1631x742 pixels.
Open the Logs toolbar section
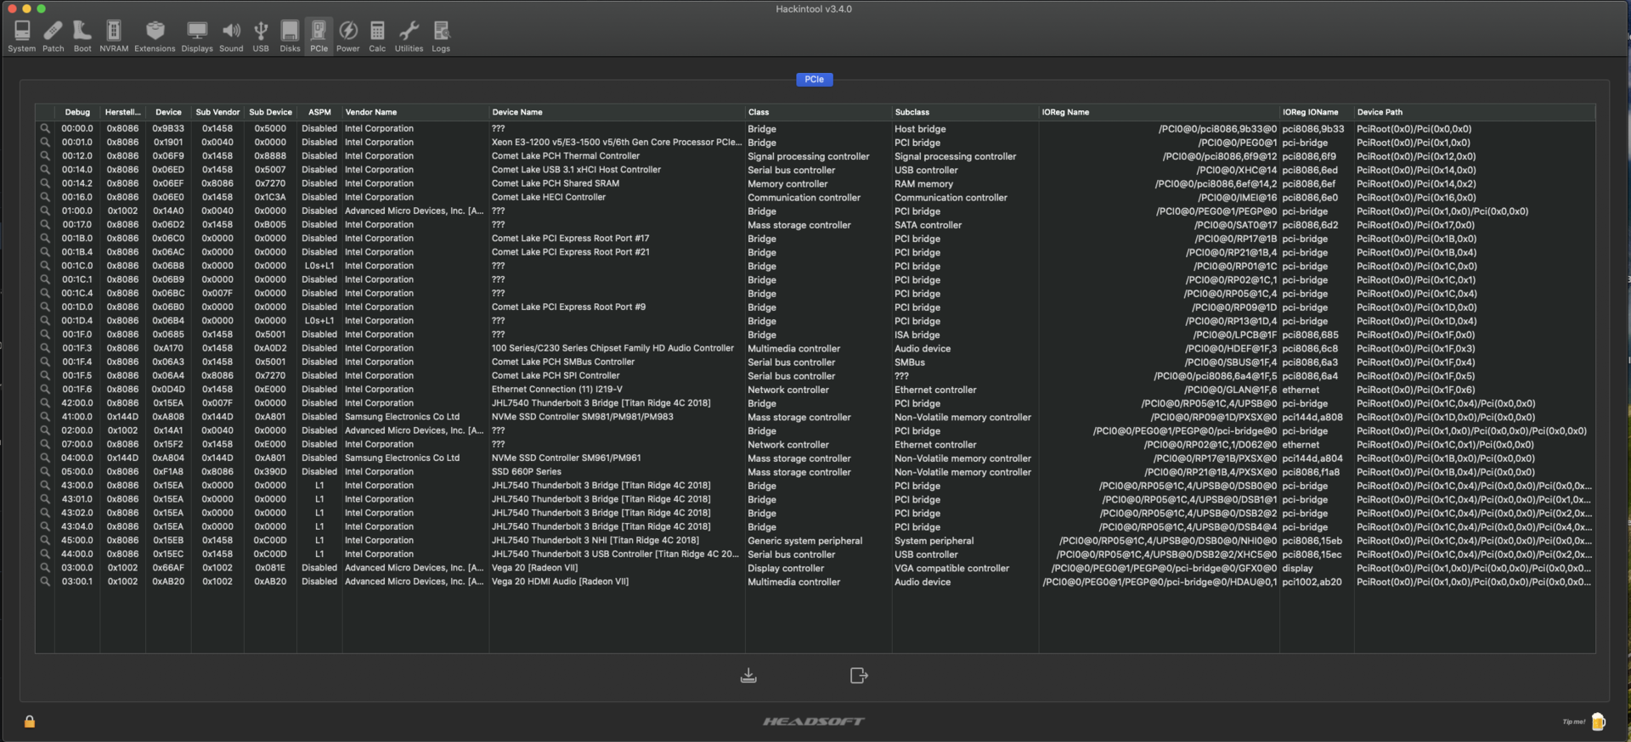[441, 37]
